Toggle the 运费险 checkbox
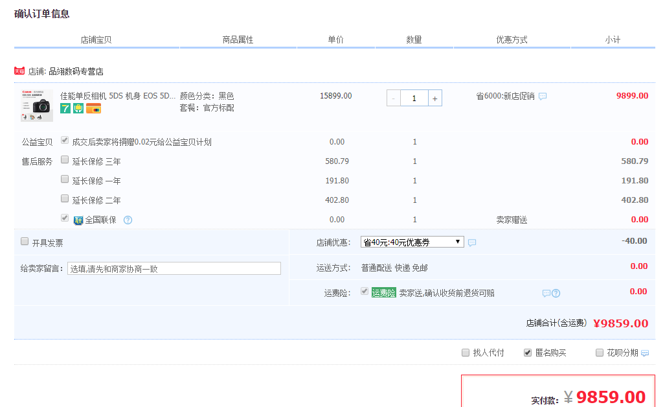Image resolution: width=665 pixels, height=407 pixels. 365,291
